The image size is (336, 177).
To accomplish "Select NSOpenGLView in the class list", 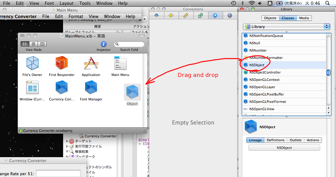I will [284, 109].
